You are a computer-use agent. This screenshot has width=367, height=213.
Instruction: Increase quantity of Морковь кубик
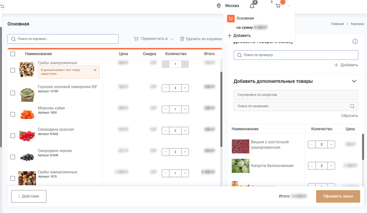[185, 109]
